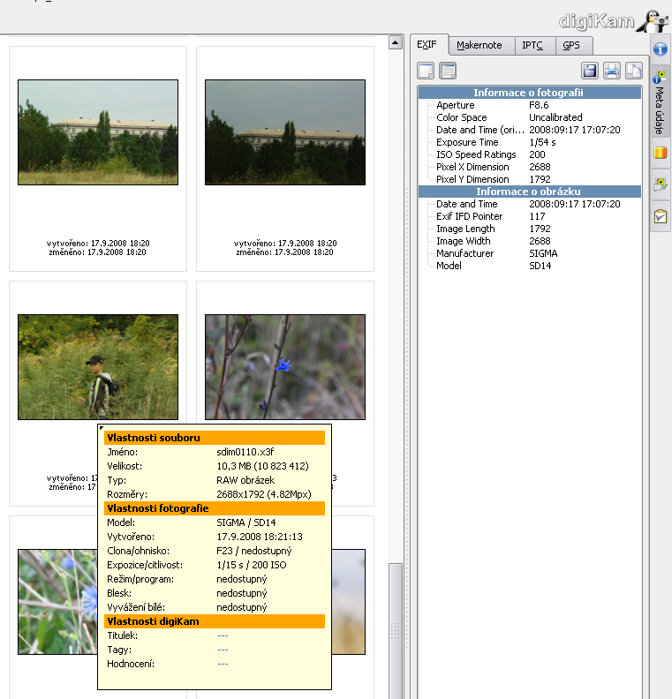Open the Comments/Tags sidebar icon
Image resolution: width=672 pixels, height=699 pixels.
pos(661,184)
